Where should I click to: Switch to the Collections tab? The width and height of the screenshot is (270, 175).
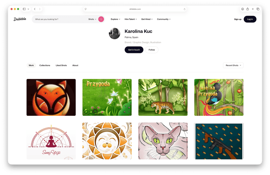(45, 65)
